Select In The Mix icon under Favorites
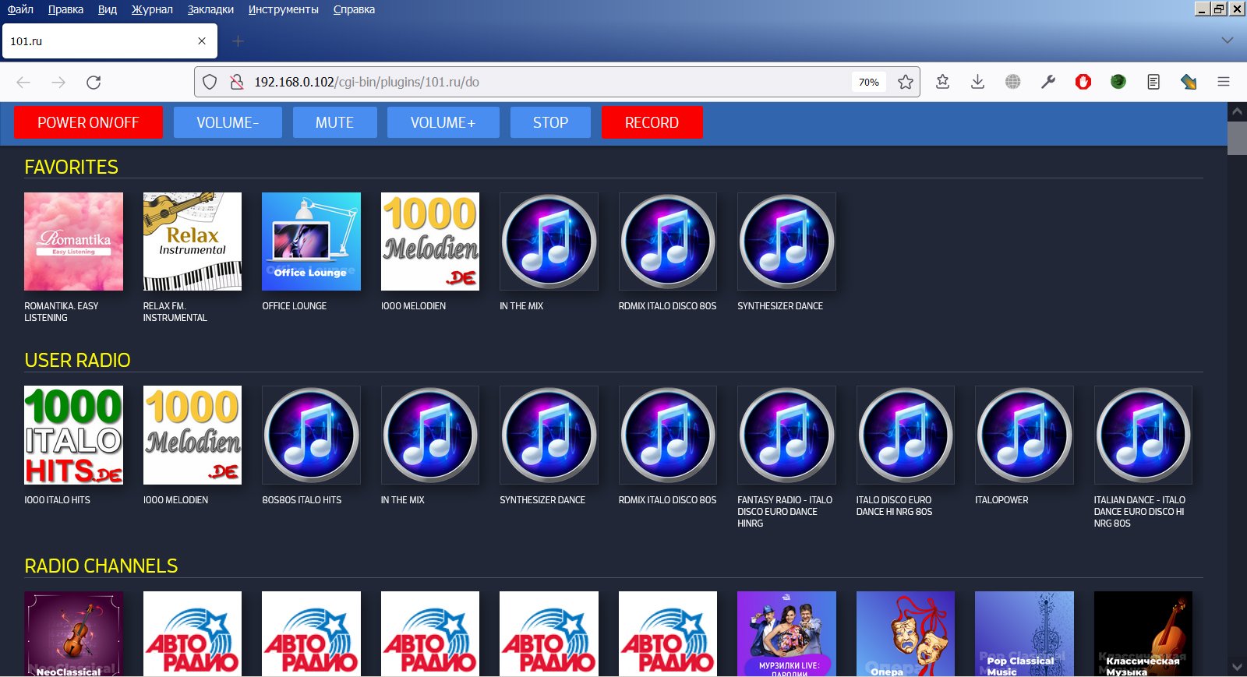 [x=549, y=242]
